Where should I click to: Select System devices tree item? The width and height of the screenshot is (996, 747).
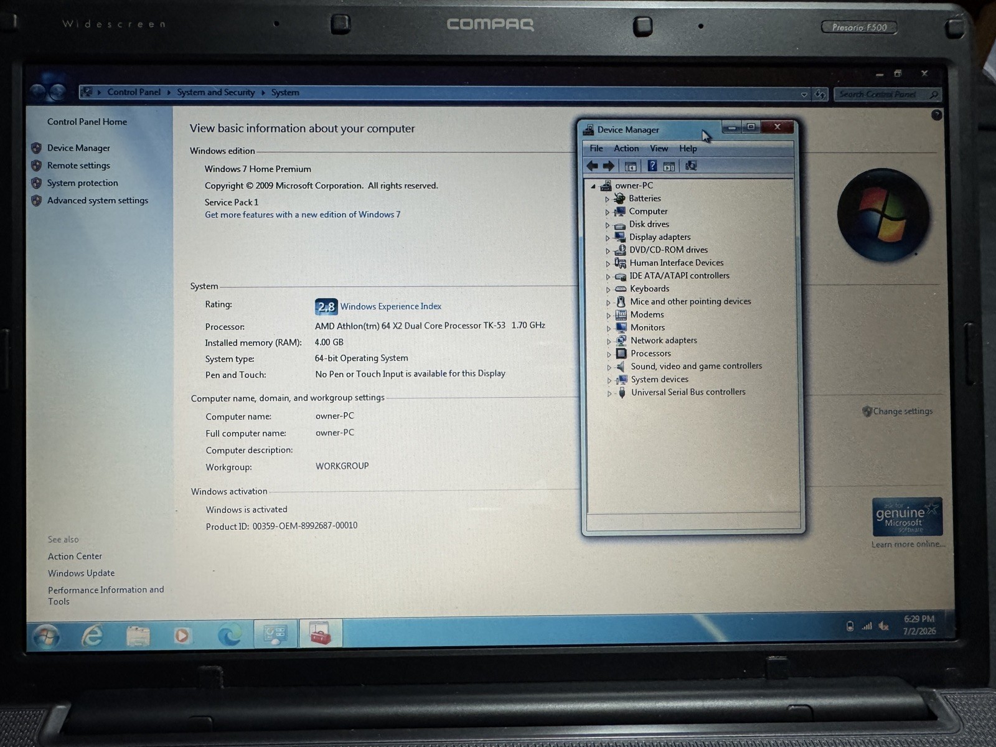pyautogui.click(x=660, y=379)
